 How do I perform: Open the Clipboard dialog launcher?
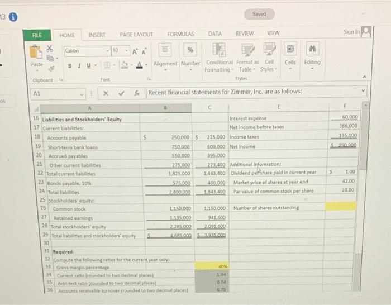pyautogui.click(x=60, y=80)
